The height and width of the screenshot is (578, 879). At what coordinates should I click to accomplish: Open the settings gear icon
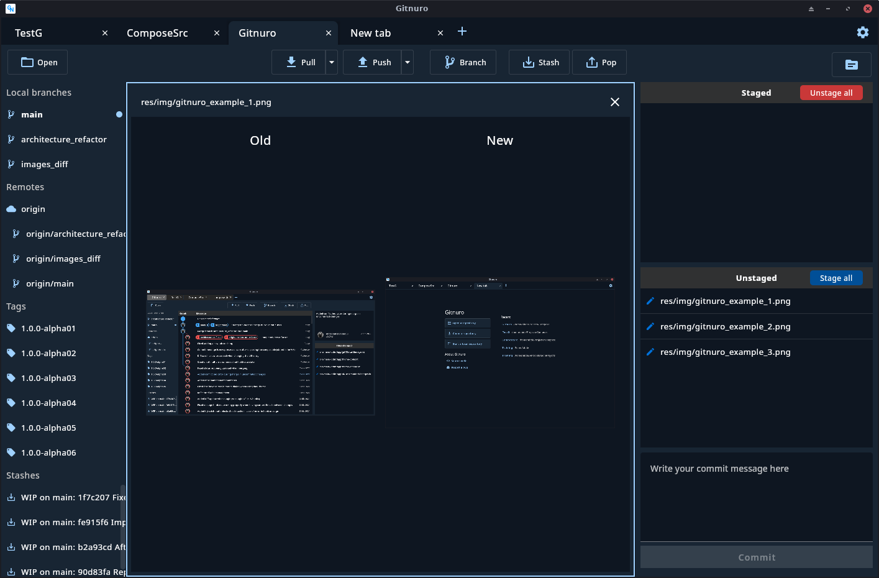tap(862, 32)
